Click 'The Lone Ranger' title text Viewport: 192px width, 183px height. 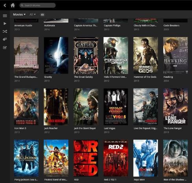pyautogui.click(x=173, y=128)
